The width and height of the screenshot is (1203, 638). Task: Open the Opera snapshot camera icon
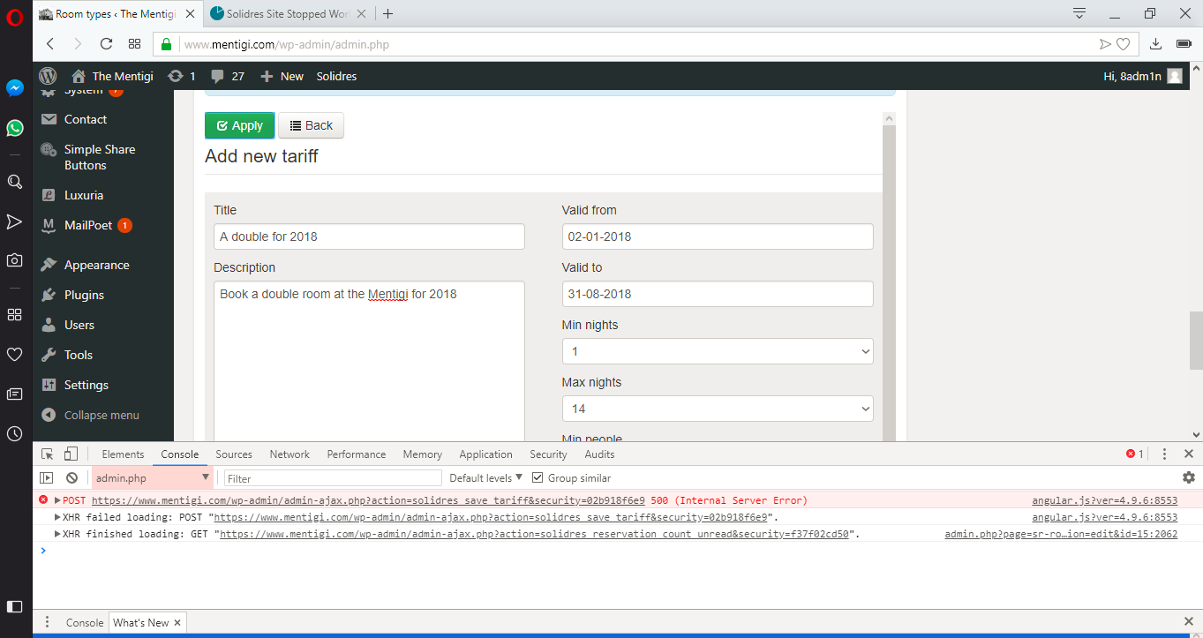[15, 260]
